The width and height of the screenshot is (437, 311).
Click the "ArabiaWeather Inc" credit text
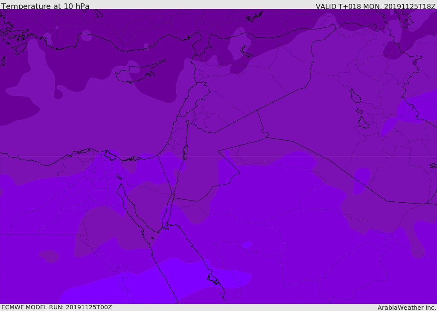pyautogui.click(x=406, y=308)
